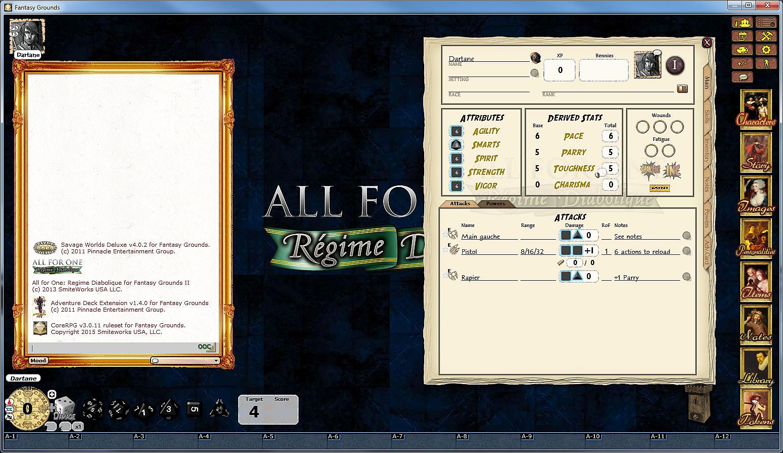Cycle the Smarts die type
783x453 pixels.
(457, 145)
